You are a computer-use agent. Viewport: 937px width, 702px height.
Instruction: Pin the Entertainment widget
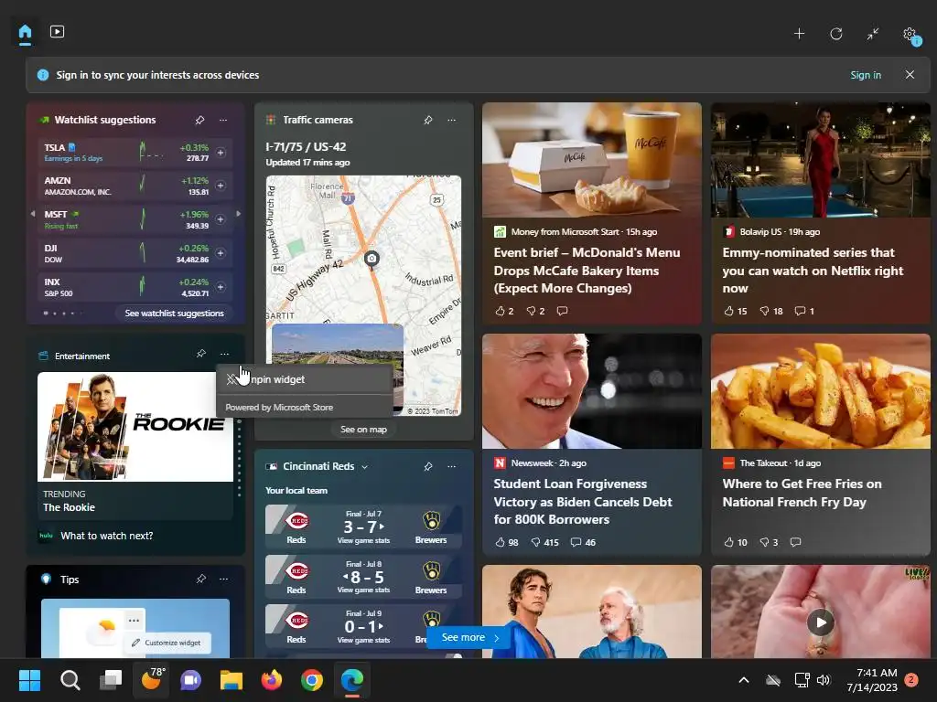click(x=200, y=354)
